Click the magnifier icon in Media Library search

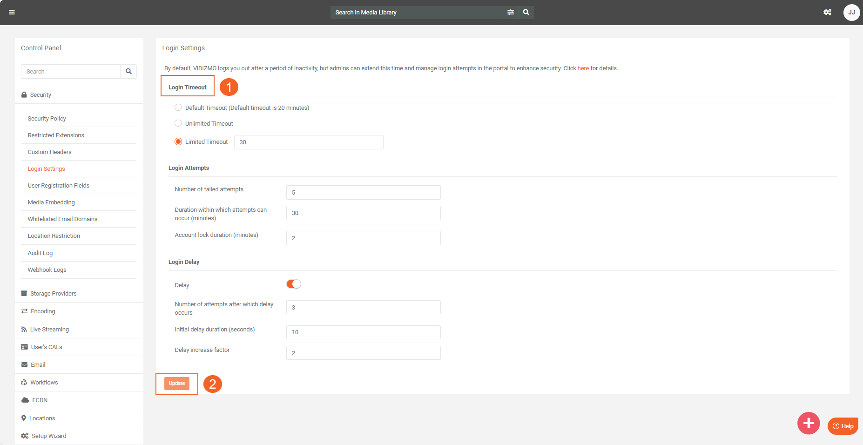526,13
